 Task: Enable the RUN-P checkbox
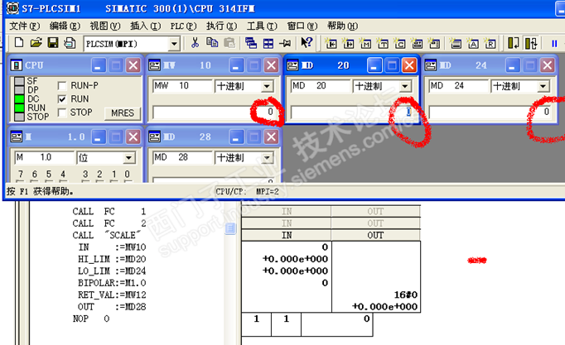pyautogui.click(x=62, y=85)
